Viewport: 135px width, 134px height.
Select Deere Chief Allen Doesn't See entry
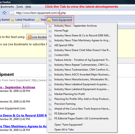[x=82, y=50]
